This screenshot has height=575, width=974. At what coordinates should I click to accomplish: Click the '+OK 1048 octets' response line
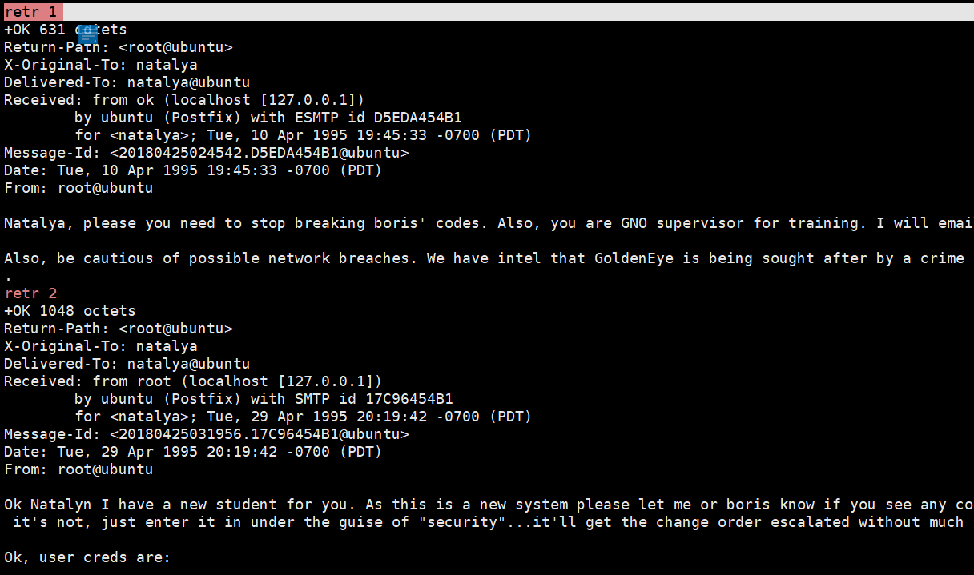(70, 311)
